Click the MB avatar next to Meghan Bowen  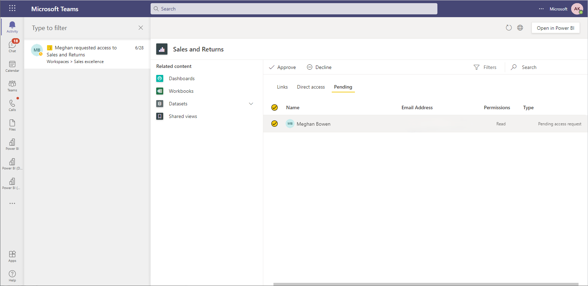pos(290,124)
